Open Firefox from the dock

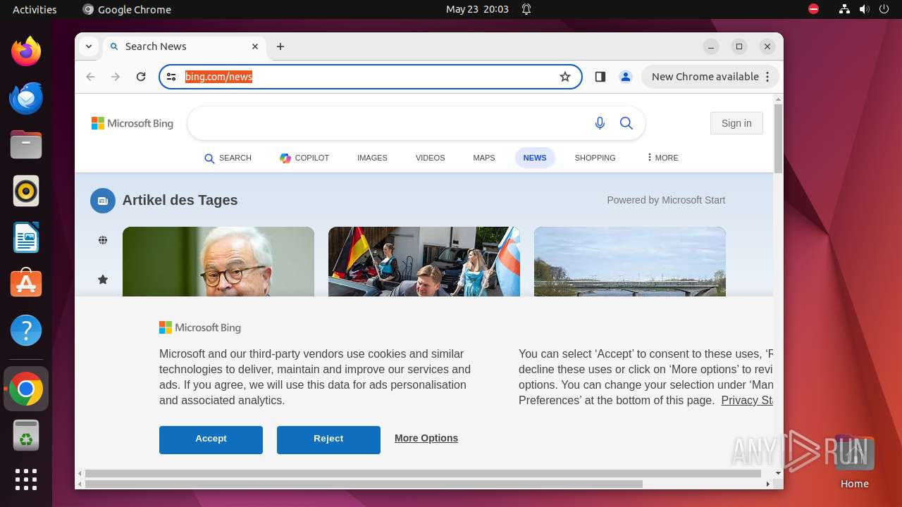click(26, 51)
